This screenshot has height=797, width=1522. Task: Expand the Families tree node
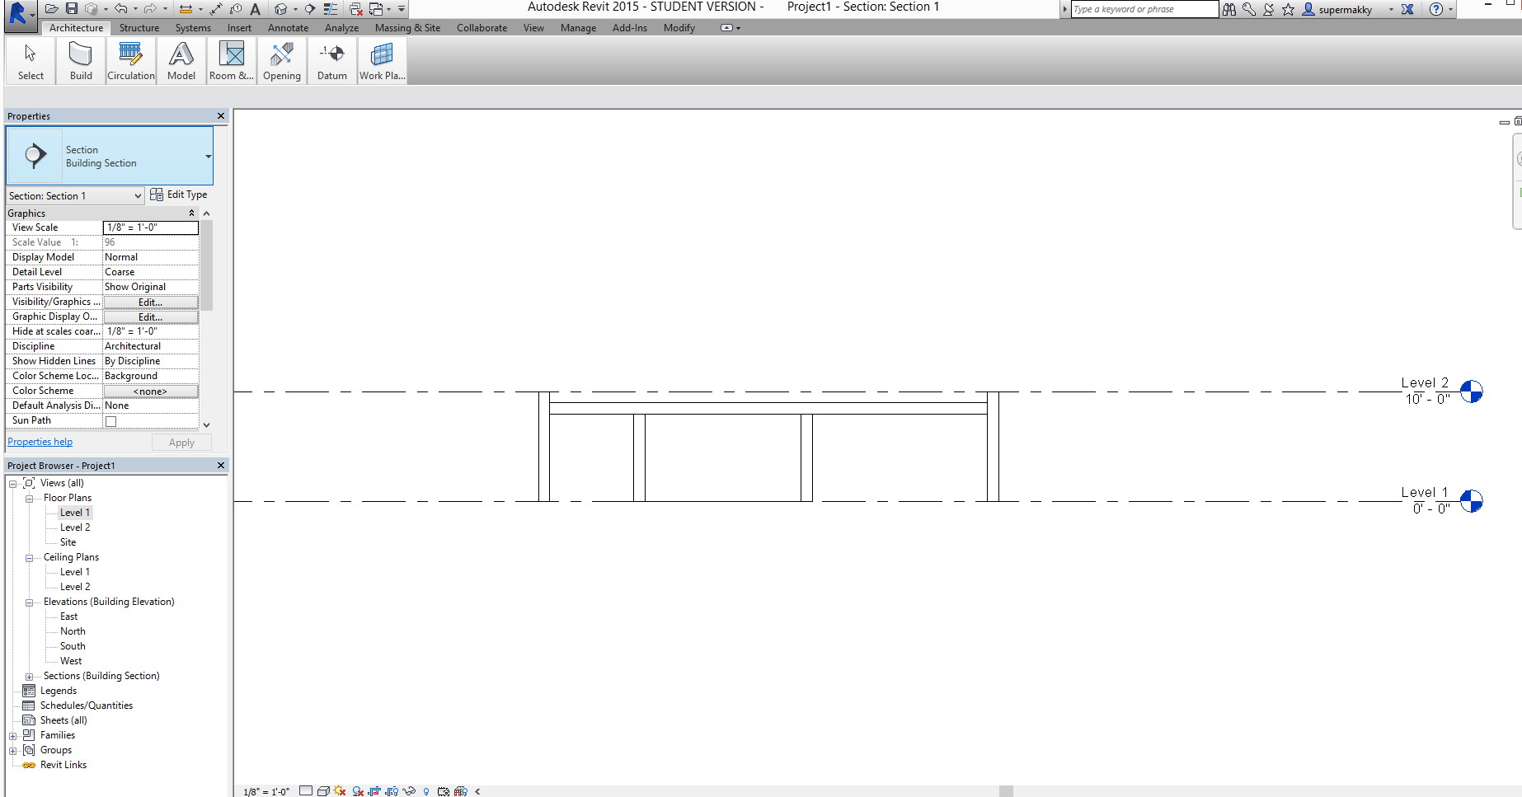coord(12,736)
